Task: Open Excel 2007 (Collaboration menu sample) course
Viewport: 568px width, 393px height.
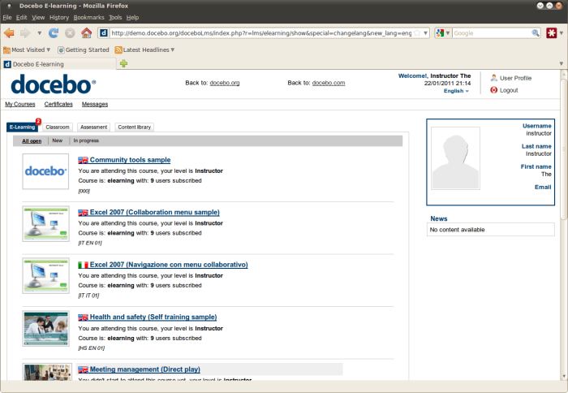Action: coord(155,213)
